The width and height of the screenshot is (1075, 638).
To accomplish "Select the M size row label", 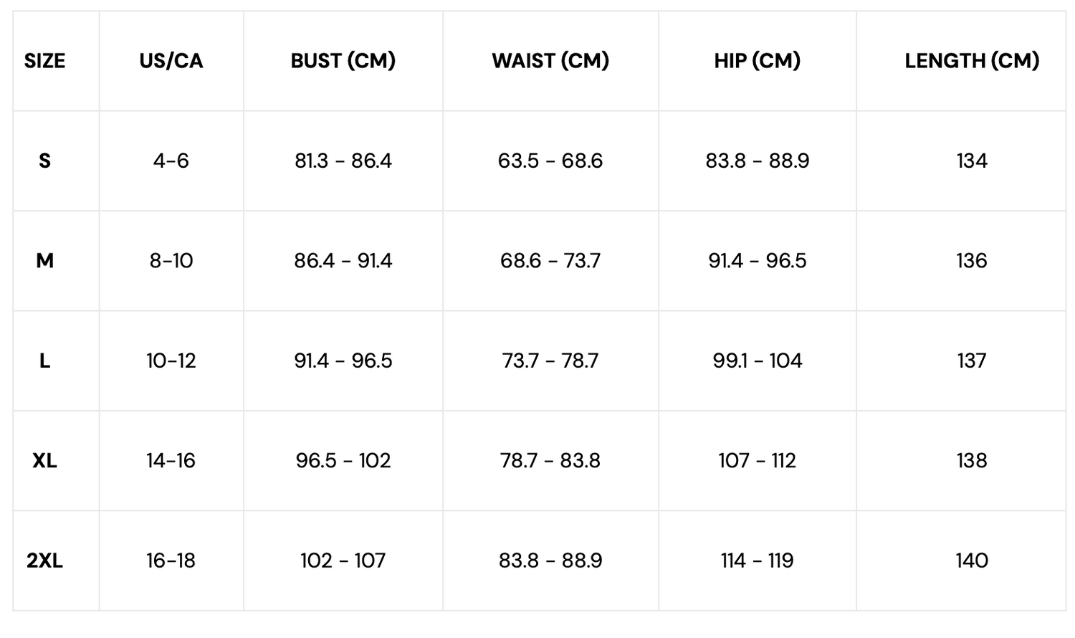I will pos(44,261).
